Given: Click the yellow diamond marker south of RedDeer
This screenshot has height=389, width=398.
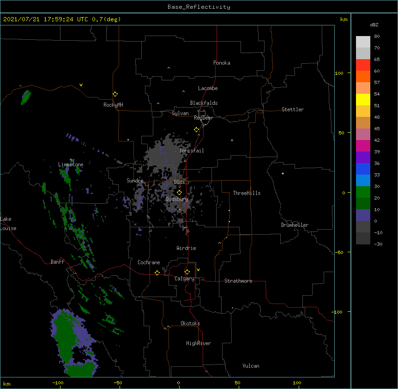Looking at the screenshot, I should pos(197,130).
